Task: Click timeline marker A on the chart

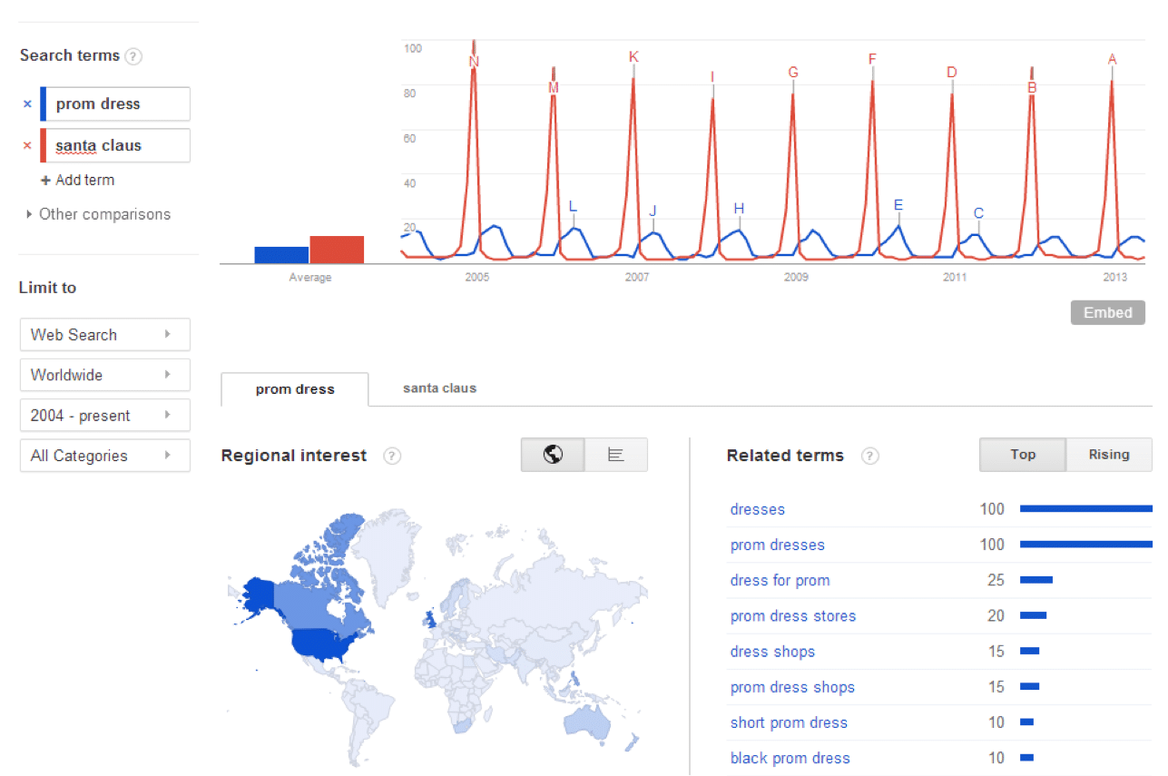Action: (x=1112, y=59)
